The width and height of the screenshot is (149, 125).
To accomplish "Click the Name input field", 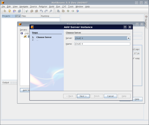I will pos(102,44).
